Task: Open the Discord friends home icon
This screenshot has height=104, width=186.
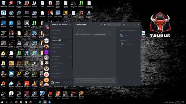Action: 46,26
